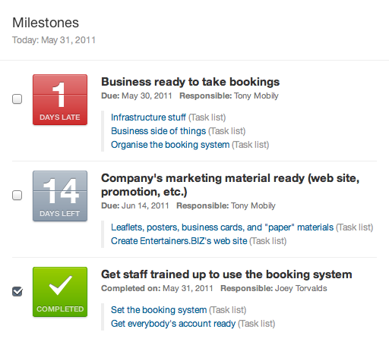Open the Leaflets, posters, business cards link
The width and height of the screenshot is (389, 351).
point(222,227)
